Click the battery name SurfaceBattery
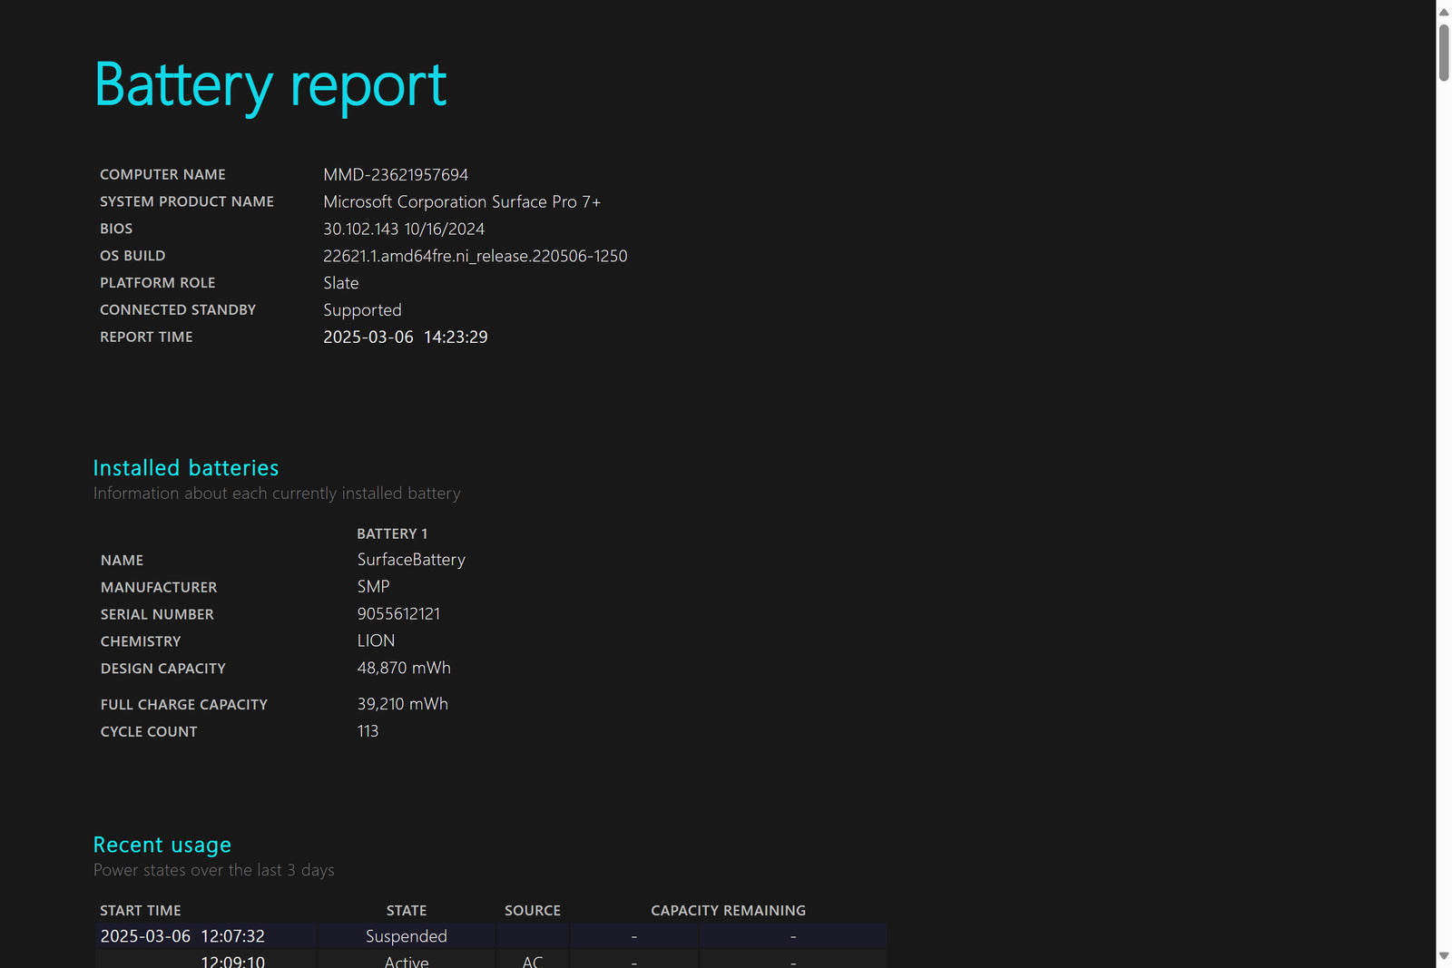This screenshot has height=968, width=1452. click(411, 560)
